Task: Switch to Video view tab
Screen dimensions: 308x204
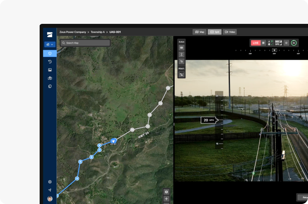Action: 230,32
